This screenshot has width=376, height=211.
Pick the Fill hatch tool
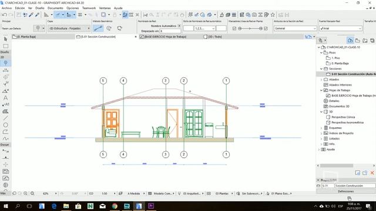click(5, 111)
